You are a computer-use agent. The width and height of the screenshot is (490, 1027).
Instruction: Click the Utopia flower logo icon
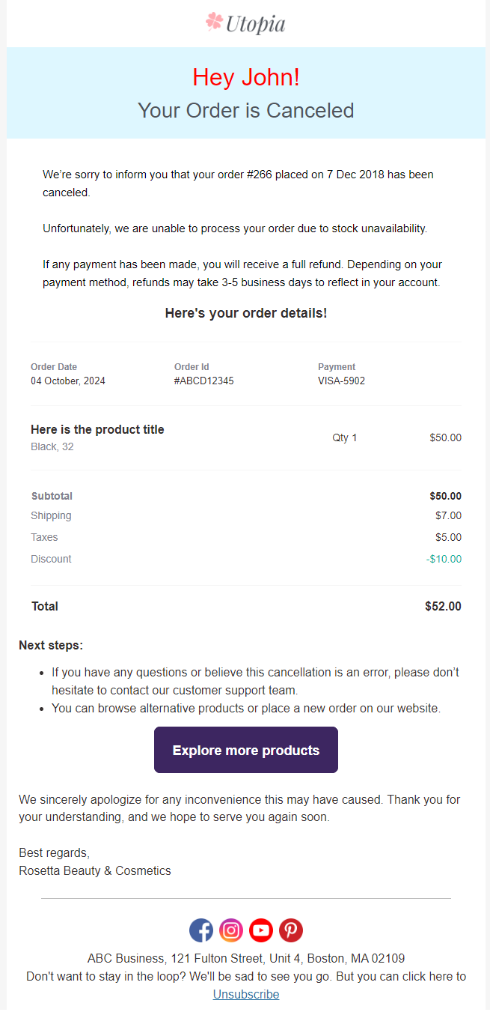(215, 22)
